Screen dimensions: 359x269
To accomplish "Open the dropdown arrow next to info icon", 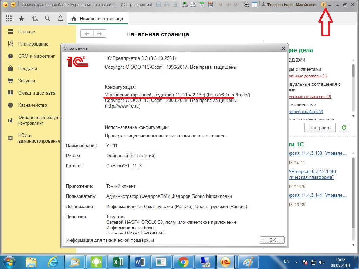I will click(330, 5).
